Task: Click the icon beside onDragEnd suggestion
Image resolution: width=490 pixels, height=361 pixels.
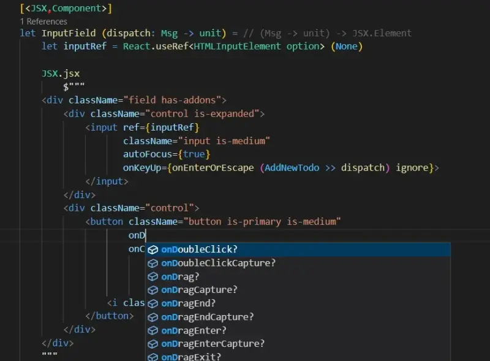Action: tap(153, 303)
